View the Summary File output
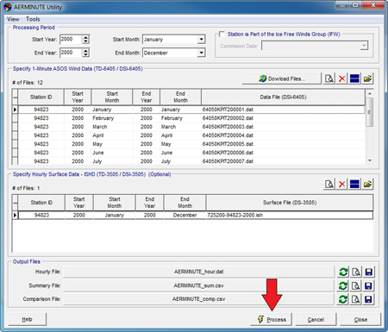 (x=356, y=285)
